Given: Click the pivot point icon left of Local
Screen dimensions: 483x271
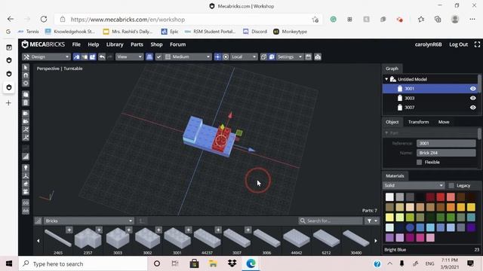Looking at the screenshot, I should (x=217, y=57).
